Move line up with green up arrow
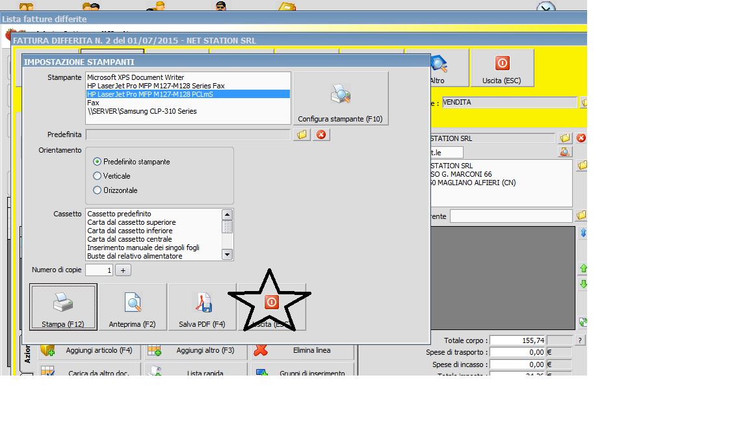 (x=583, y=269)
